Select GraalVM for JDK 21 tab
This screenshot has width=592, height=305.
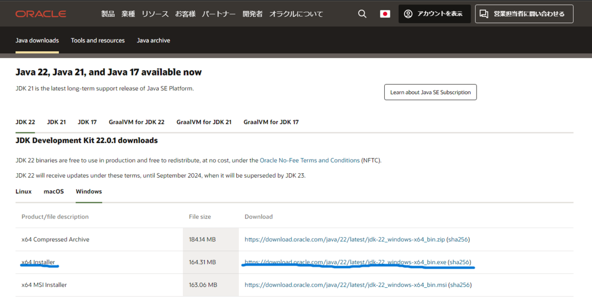(x=204, y=122)
